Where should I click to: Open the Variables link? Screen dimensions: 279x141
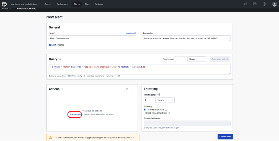tap(131, 33)
